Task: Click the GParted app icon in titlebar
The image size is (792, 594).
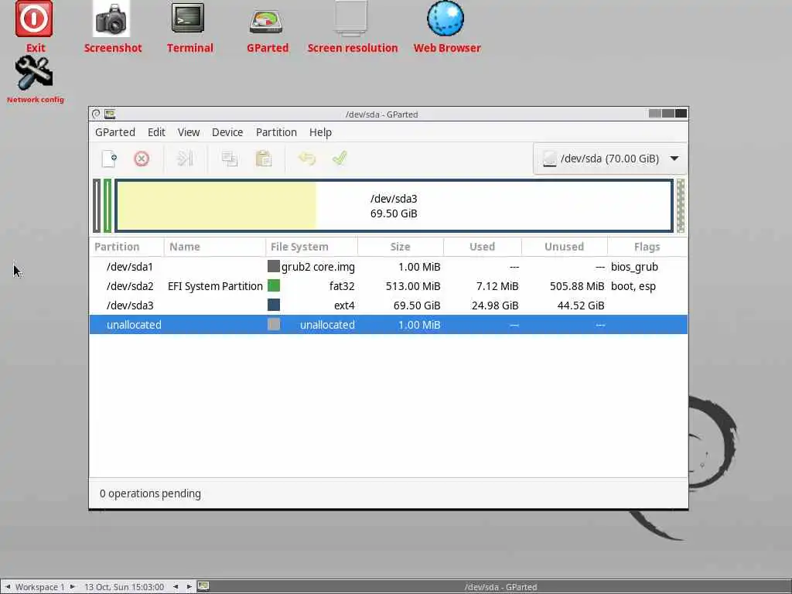Action: click(110, 114)
